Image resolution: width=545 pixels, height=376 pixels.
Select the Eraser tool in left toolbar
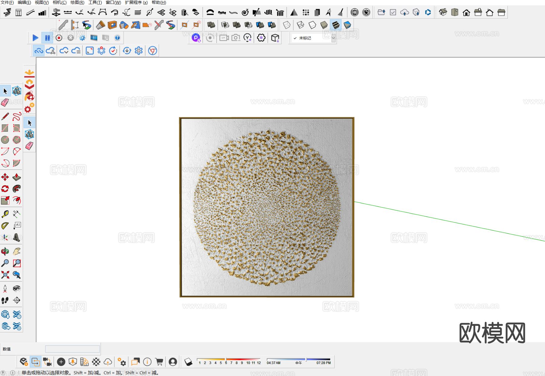point(5,103)
